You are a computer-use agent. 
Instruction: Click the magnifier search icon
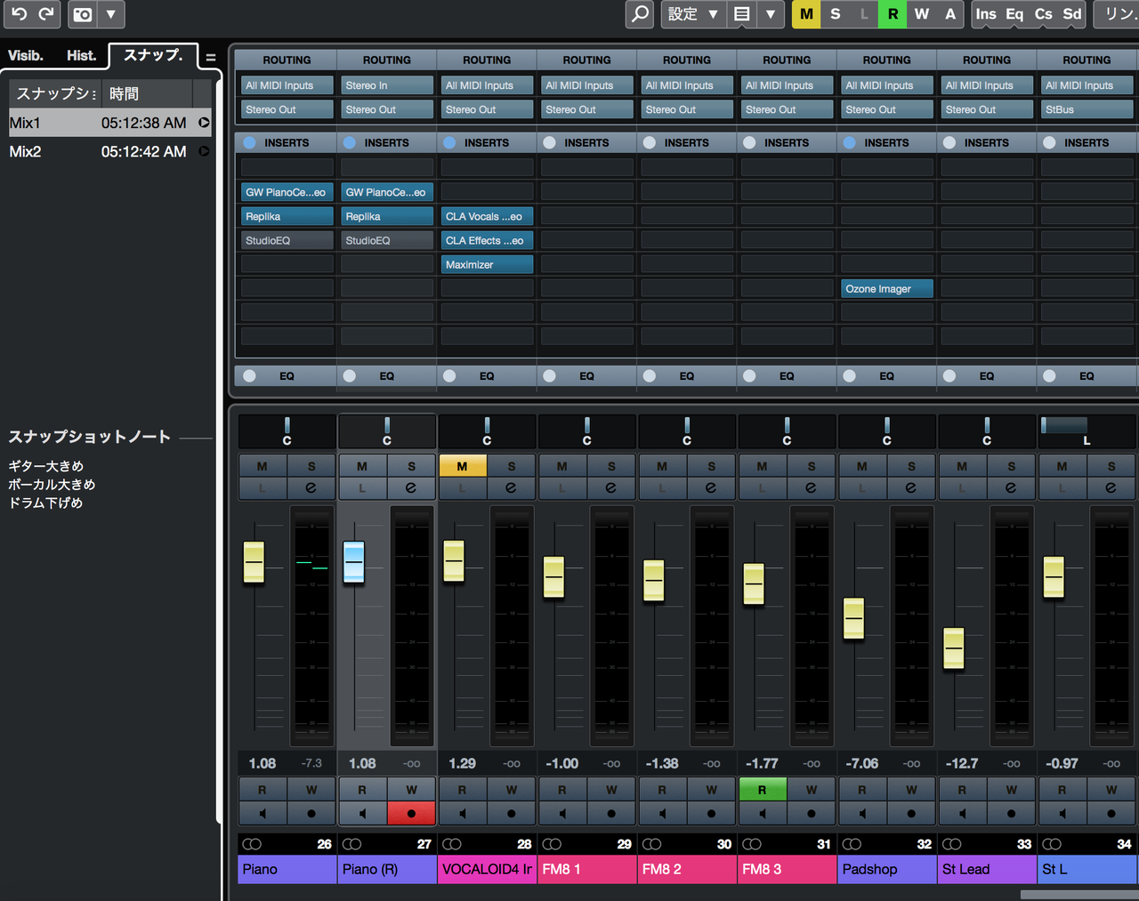640,14
